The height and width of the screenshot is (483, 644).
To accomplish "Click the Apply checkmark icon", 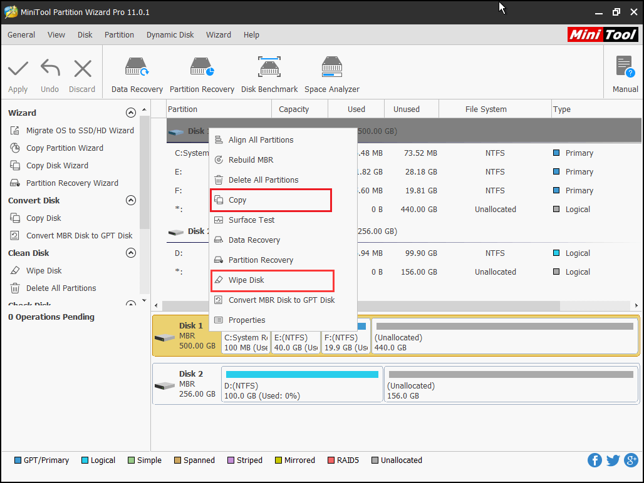I will point(18,68).
